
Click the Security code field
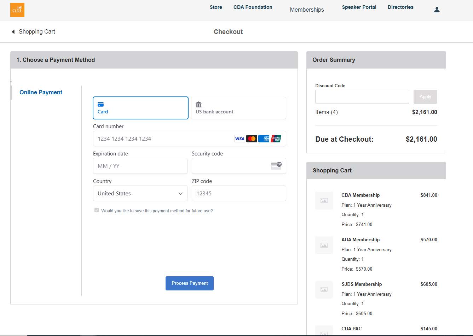tap(239, 166)
